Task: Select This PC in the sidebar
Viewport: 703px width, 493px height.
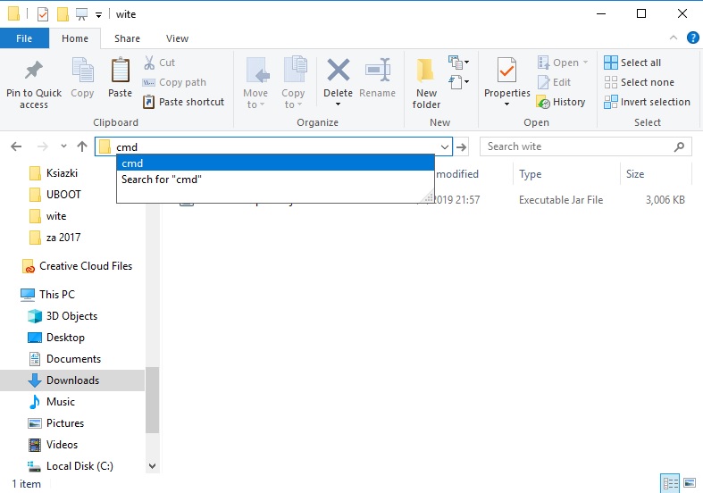Action: 48,295
